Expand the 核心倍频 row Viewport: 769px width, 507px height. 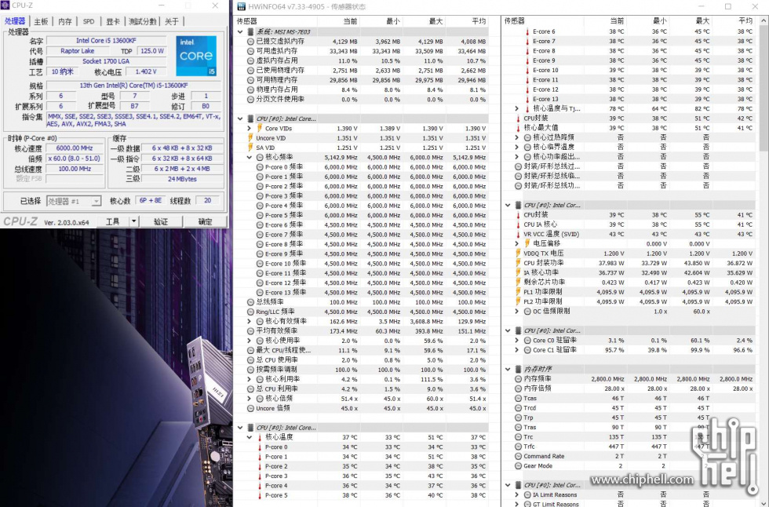(x=250, y=399)
